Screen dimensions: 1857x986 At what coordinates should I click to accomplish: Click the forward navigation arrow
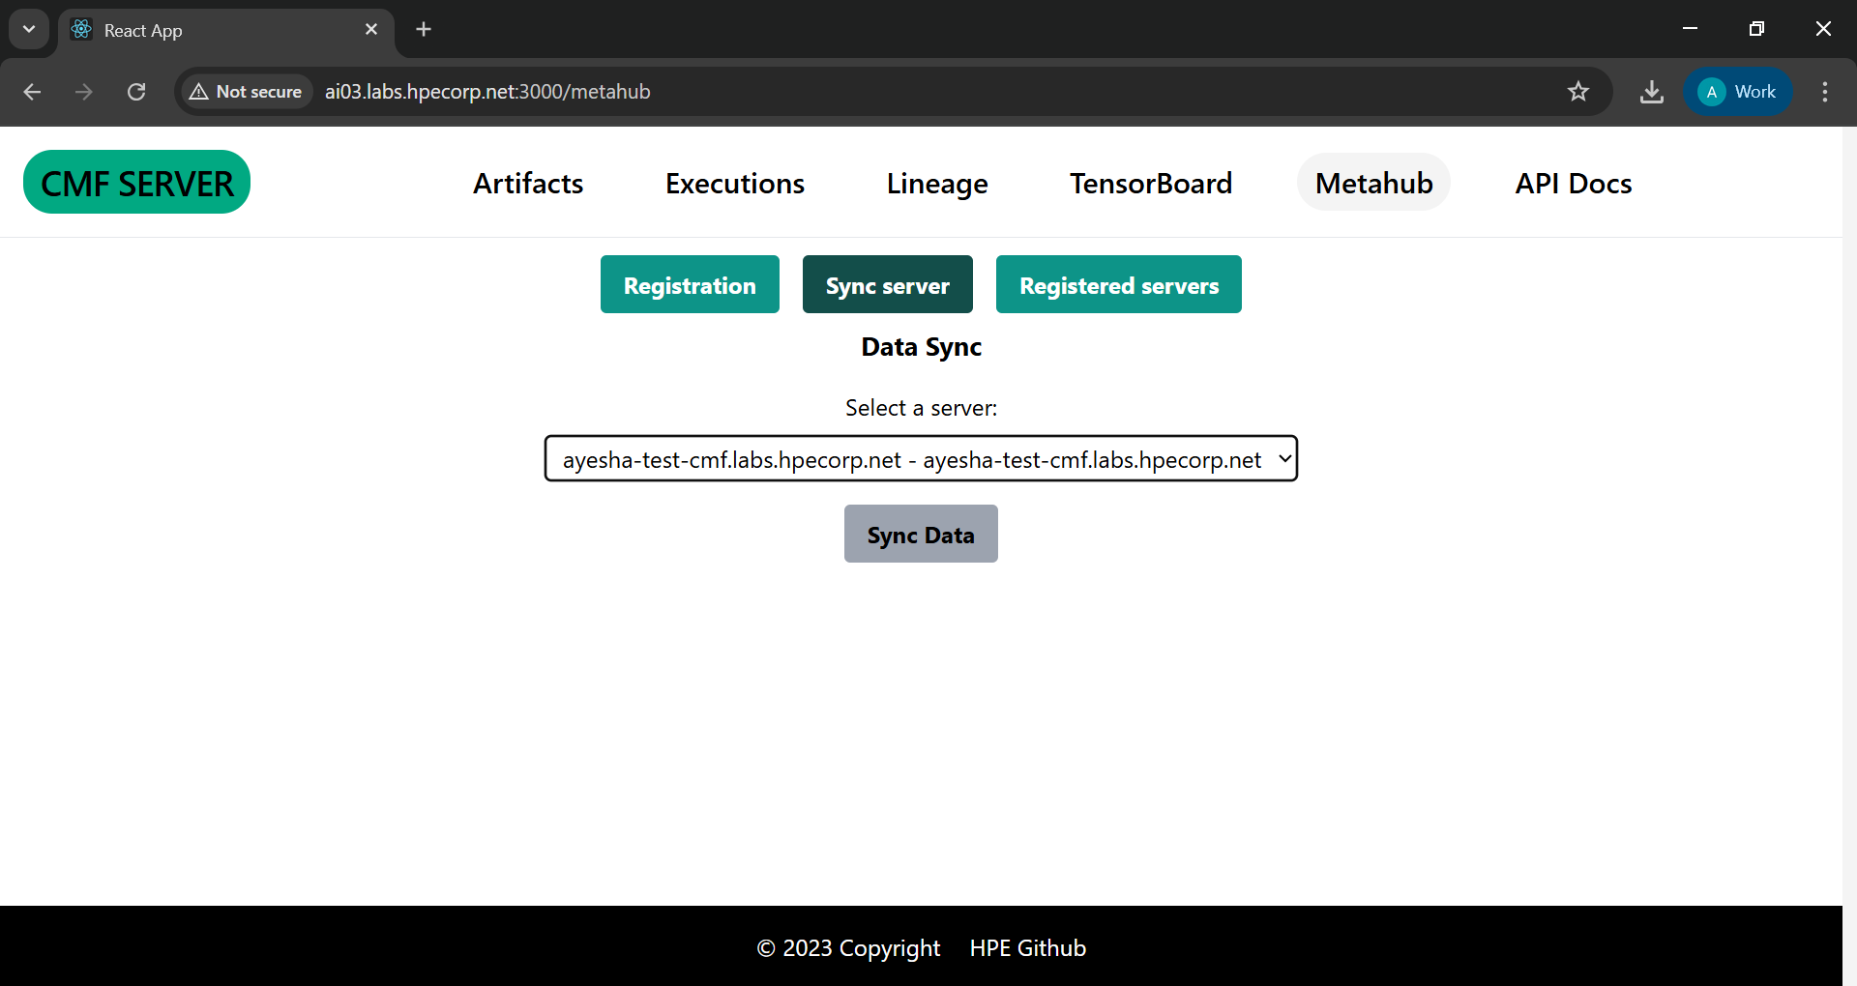84,92
